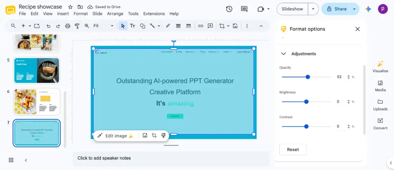The width and height of the screenshot is (394, 170).
Task: Click the border dash icon
Action: point(188,26)
